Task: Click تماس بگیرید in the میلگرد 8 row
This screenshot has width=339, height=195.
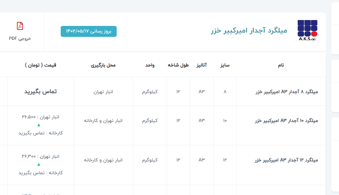Action: [41, 92]
